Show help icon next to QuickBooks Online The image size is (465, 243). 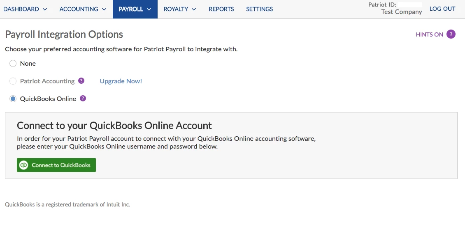tap(83, 99)
